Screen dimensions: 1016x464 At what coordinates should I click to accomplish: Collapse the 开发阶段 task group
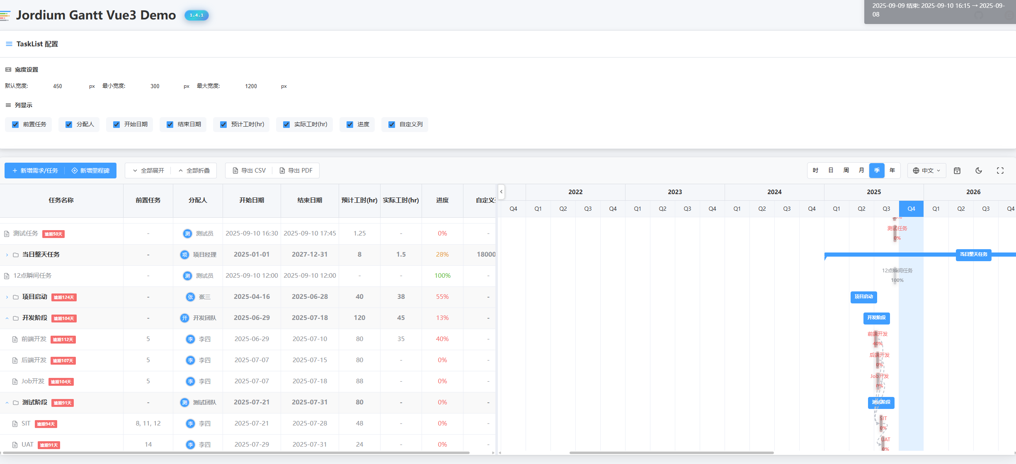coord(7,318)
